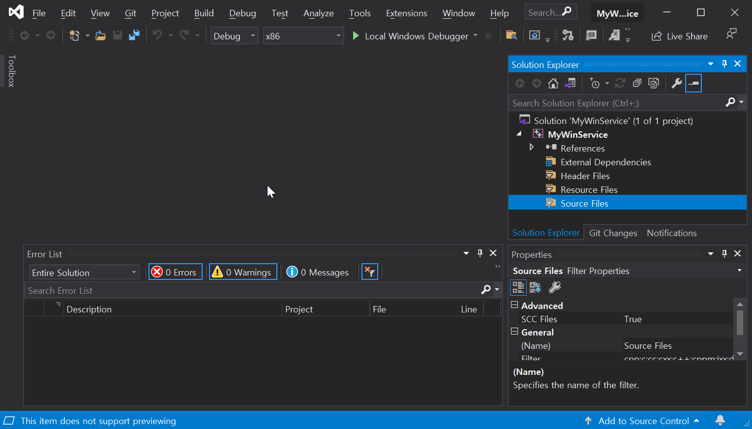Image resolution: width=752 pixels, height=429 pixels.
Task: Open the Extensions menu
Action: click(406, 13)
